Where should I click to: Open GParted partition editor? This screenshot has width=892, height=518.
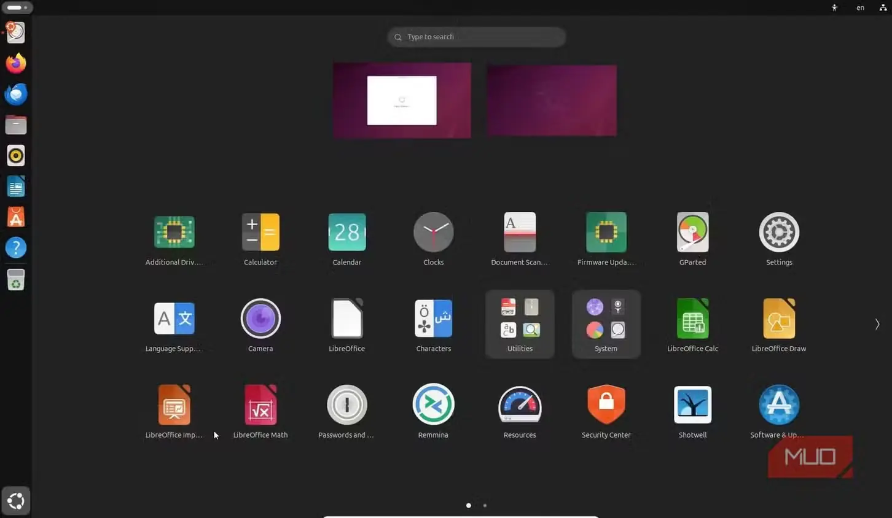(692, 232)
